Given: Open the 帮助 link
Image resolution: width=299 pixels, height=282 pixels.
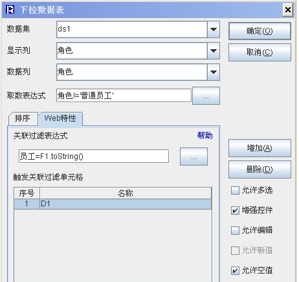Looking at the screenshot, I should 205,136.
